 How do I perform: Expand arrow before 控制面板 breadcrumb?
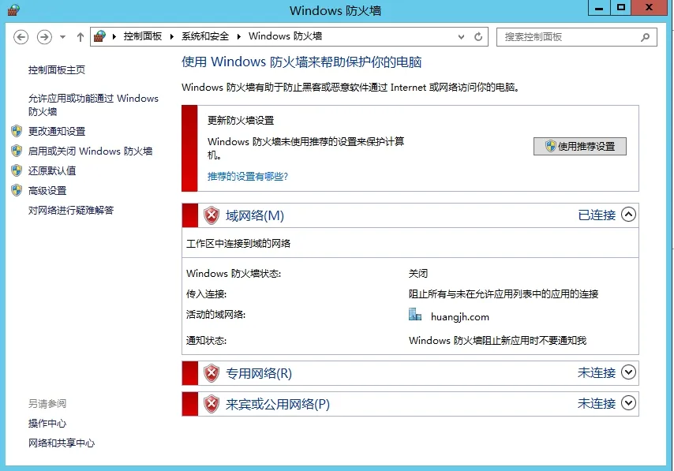114,37
